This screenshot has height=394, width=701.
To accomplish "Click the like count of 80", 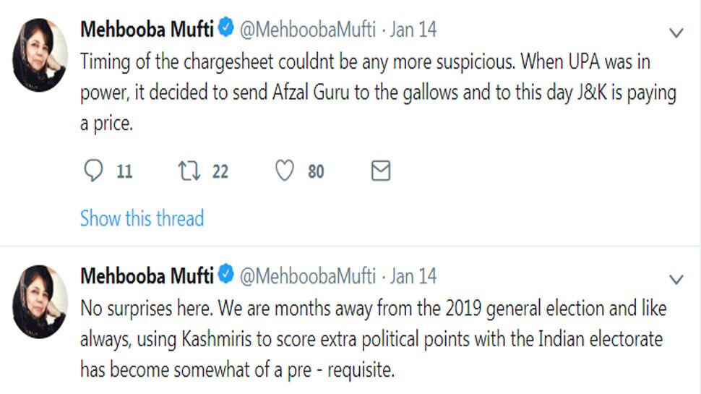I will click(316, 172).
